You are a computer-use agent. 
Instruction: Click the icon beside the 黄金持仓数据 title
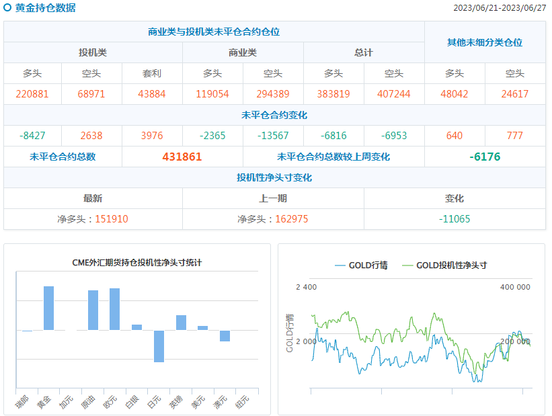point(7,8)
